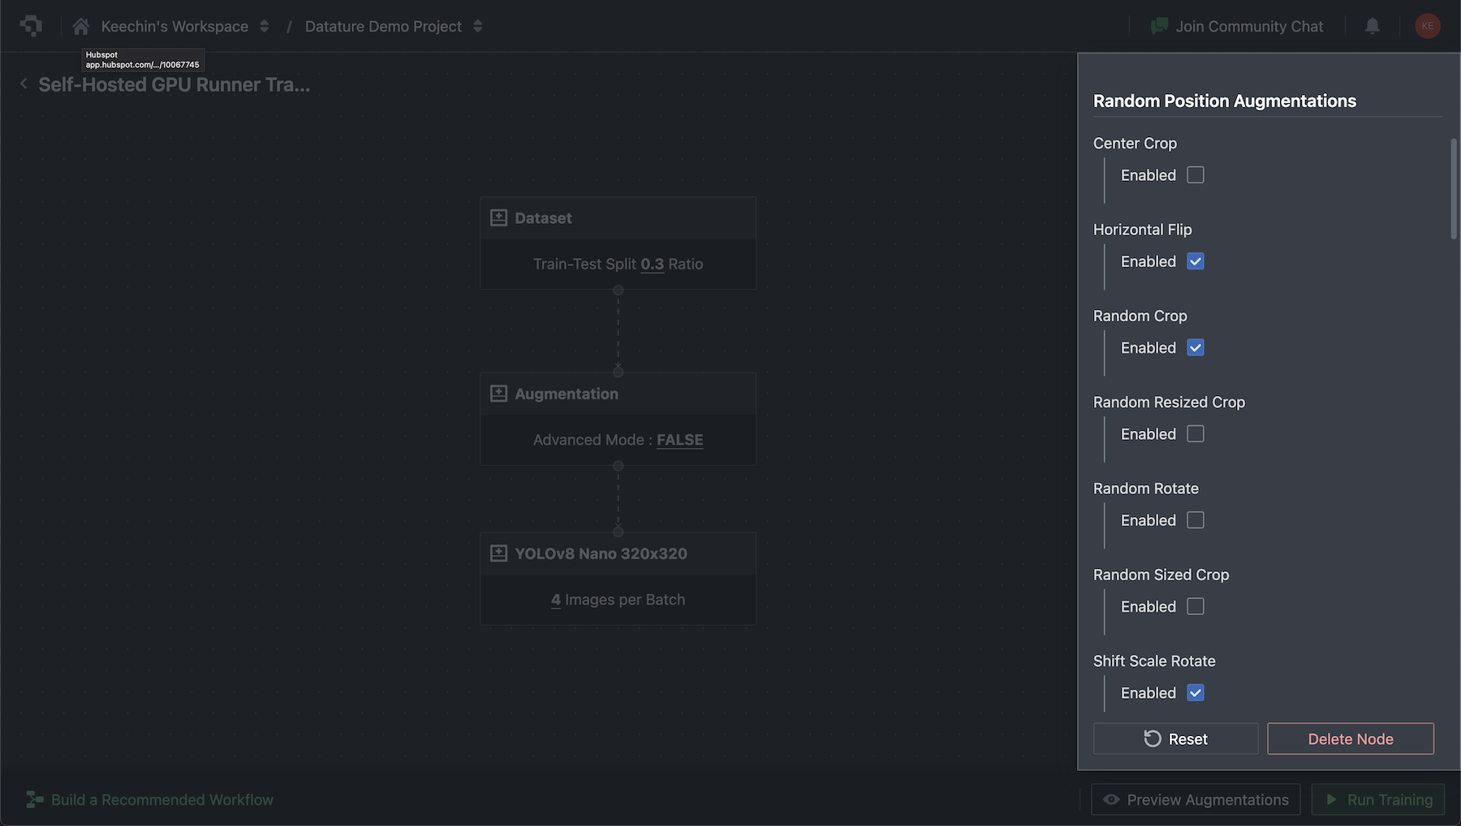
Task: Enable the Center Crop augmentation
Action: pyautogui.click(x=1195, y=174)
